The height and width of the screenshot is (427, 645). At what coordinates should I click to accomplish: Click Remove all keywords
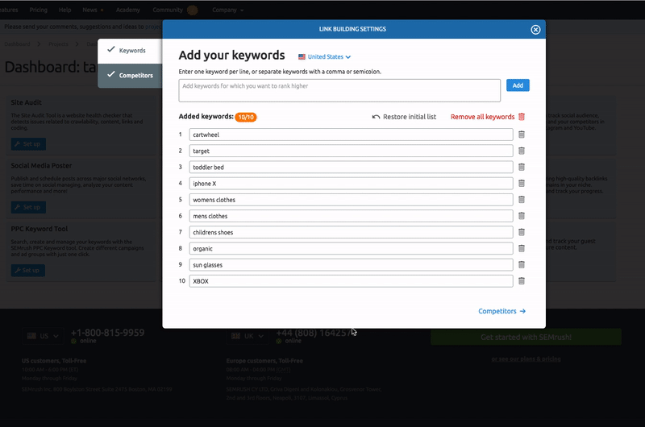(x=488, y=117)
